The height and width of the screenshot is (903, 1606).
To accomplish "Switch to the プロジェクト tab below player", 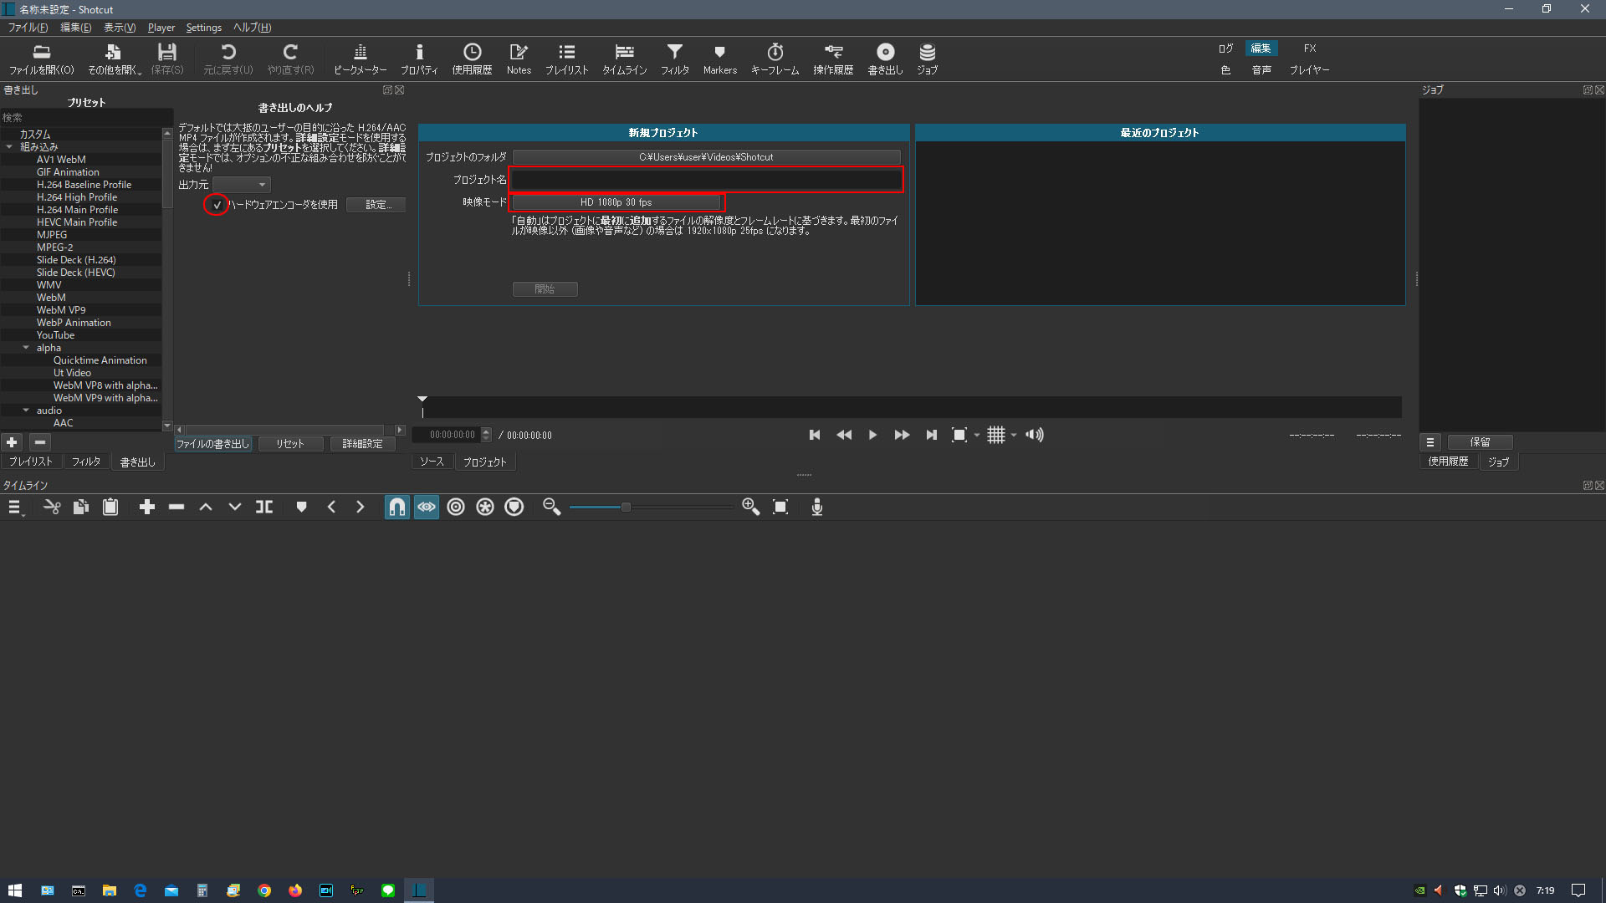I will click(x=484, y=462).
